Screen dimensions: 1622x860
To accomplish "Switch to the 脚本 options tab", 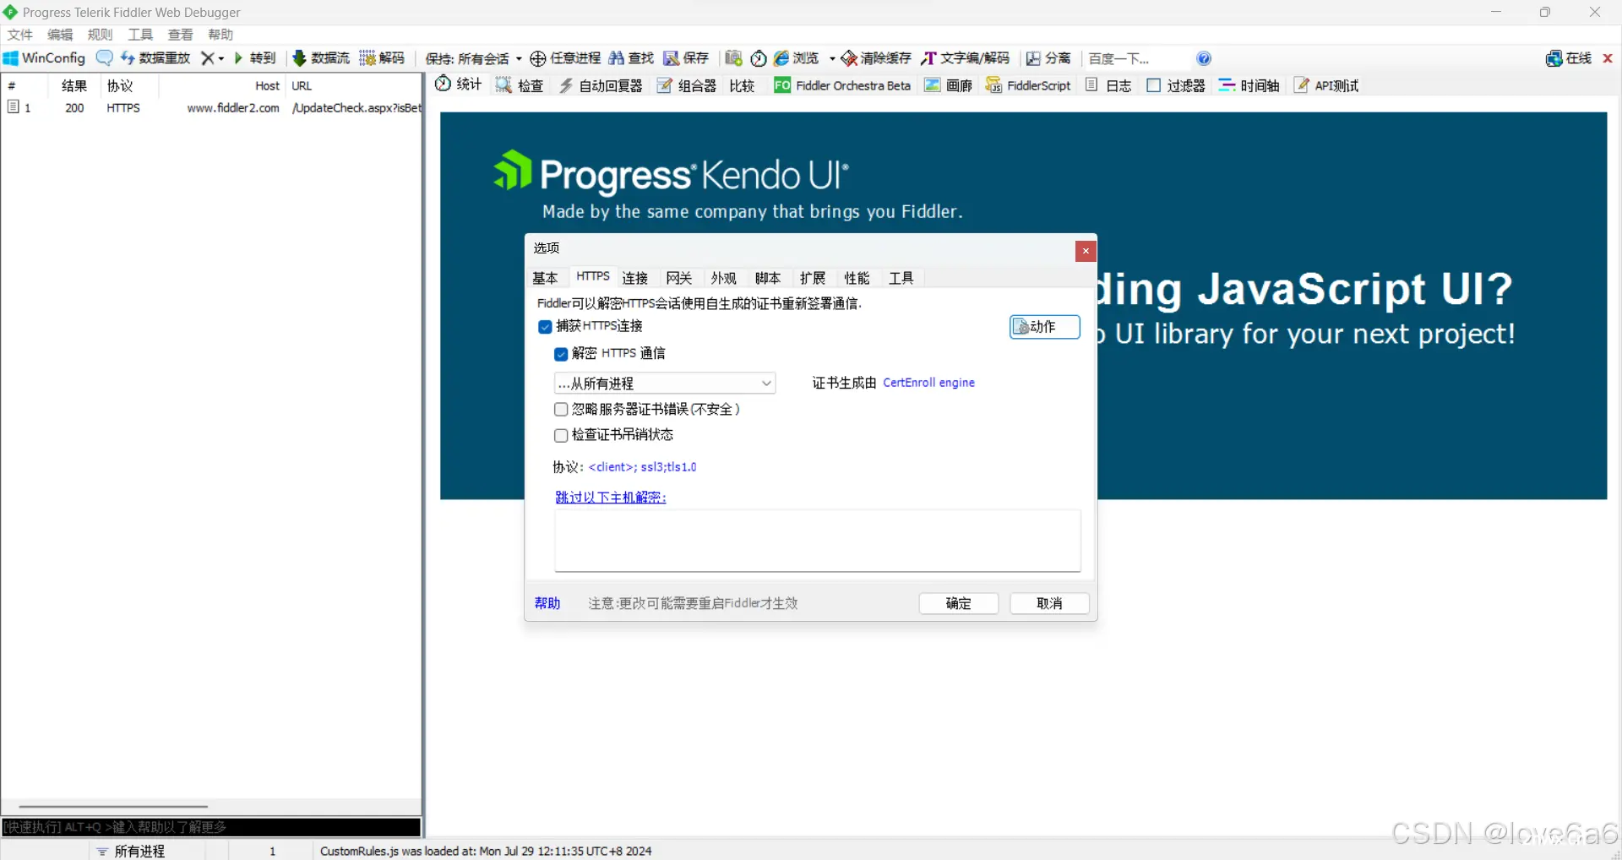I will (768, 278).
